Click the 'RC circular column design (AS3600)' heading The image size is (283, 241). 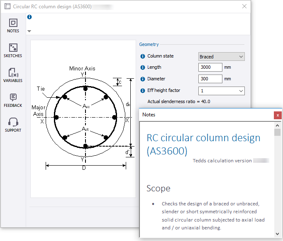pyautogui.click(x=203, y=144)
